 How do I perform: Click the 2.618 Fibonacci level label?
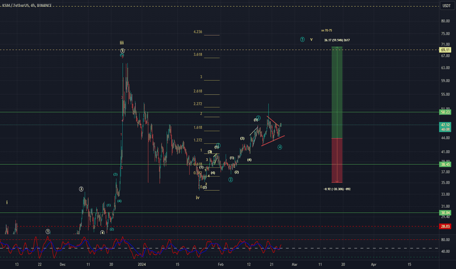pos(198,91)
